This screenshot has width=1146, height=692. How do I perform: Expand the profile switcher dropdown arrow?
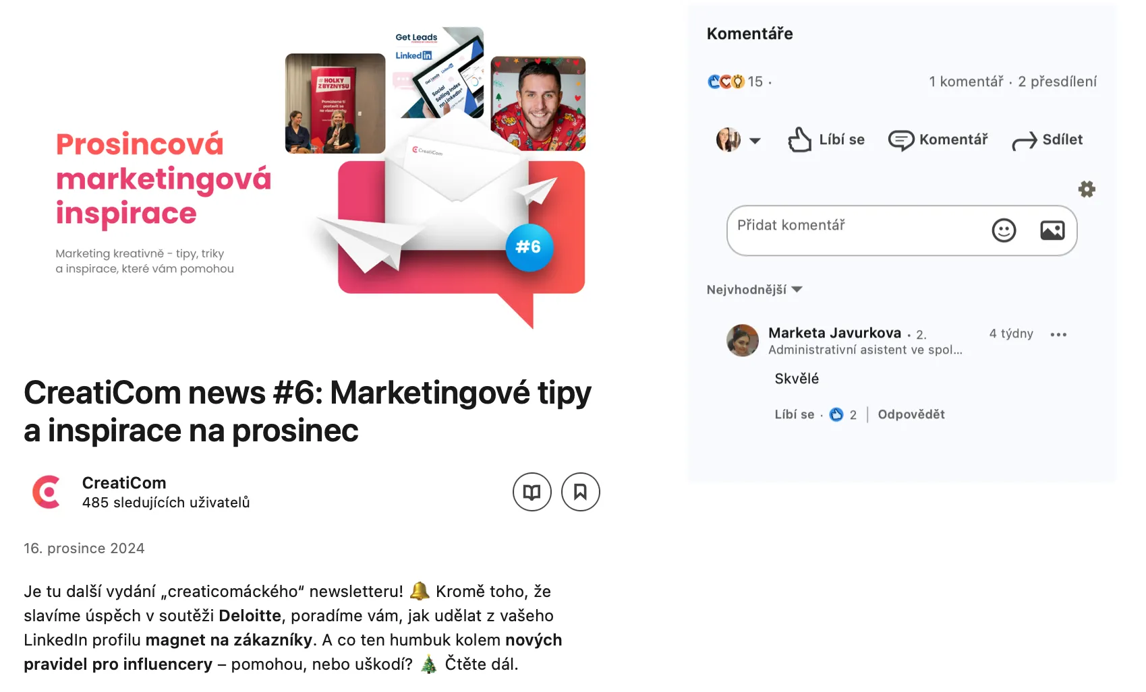click(755, 141)
